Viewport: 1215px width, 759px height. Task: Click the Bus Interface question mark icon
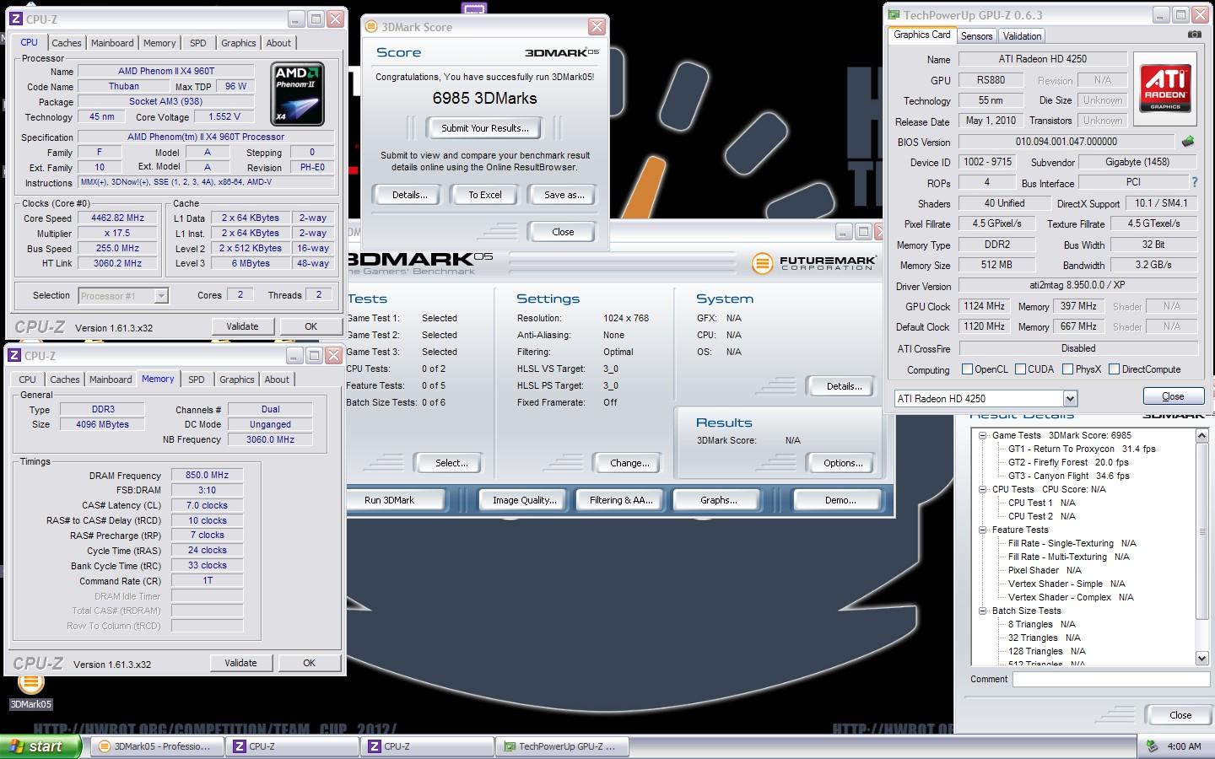1194,182
